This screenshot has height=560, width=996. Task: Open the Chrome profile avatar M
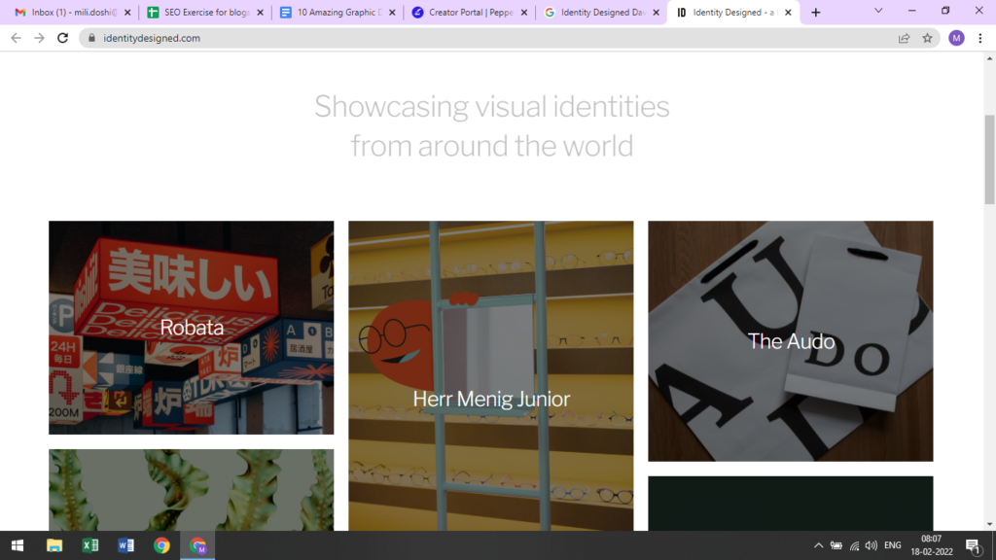pyautogui.click(x=956, y=38)
